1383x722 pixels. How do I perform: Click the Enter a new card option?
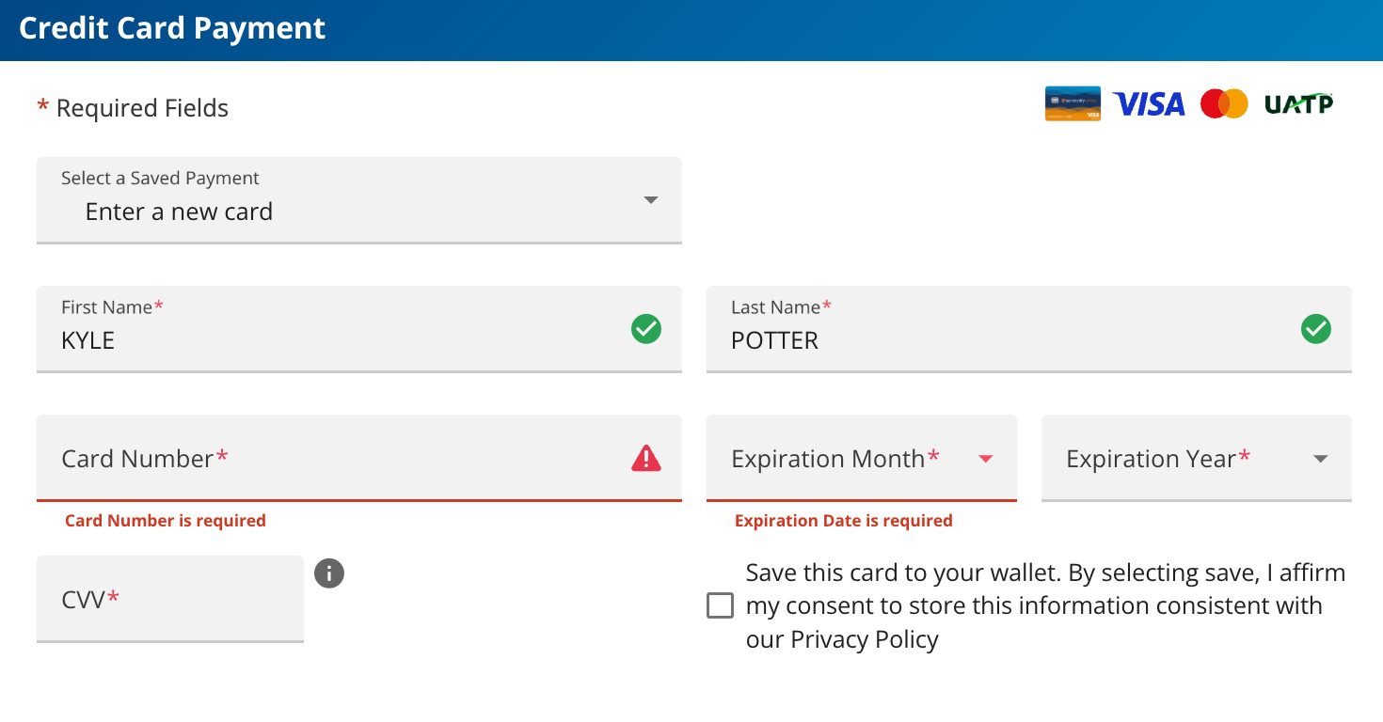[x=179, y=212]
